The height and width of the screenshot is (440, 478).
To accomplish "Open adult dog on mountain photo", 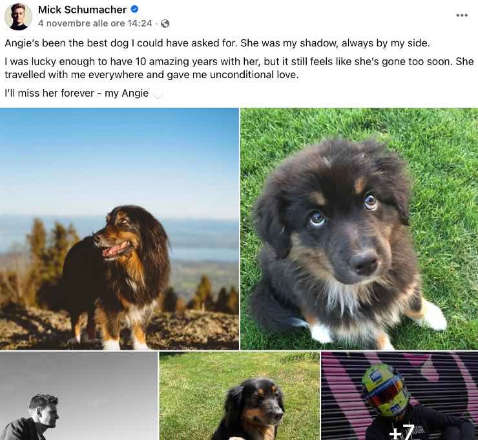I will tap(119, 229).
